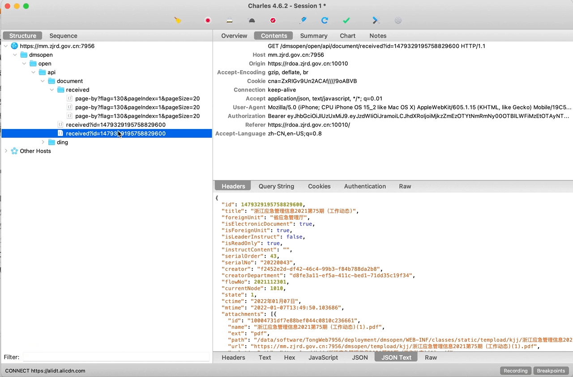
Task: Toggle the Recording status button
Action: pos(515,371)
